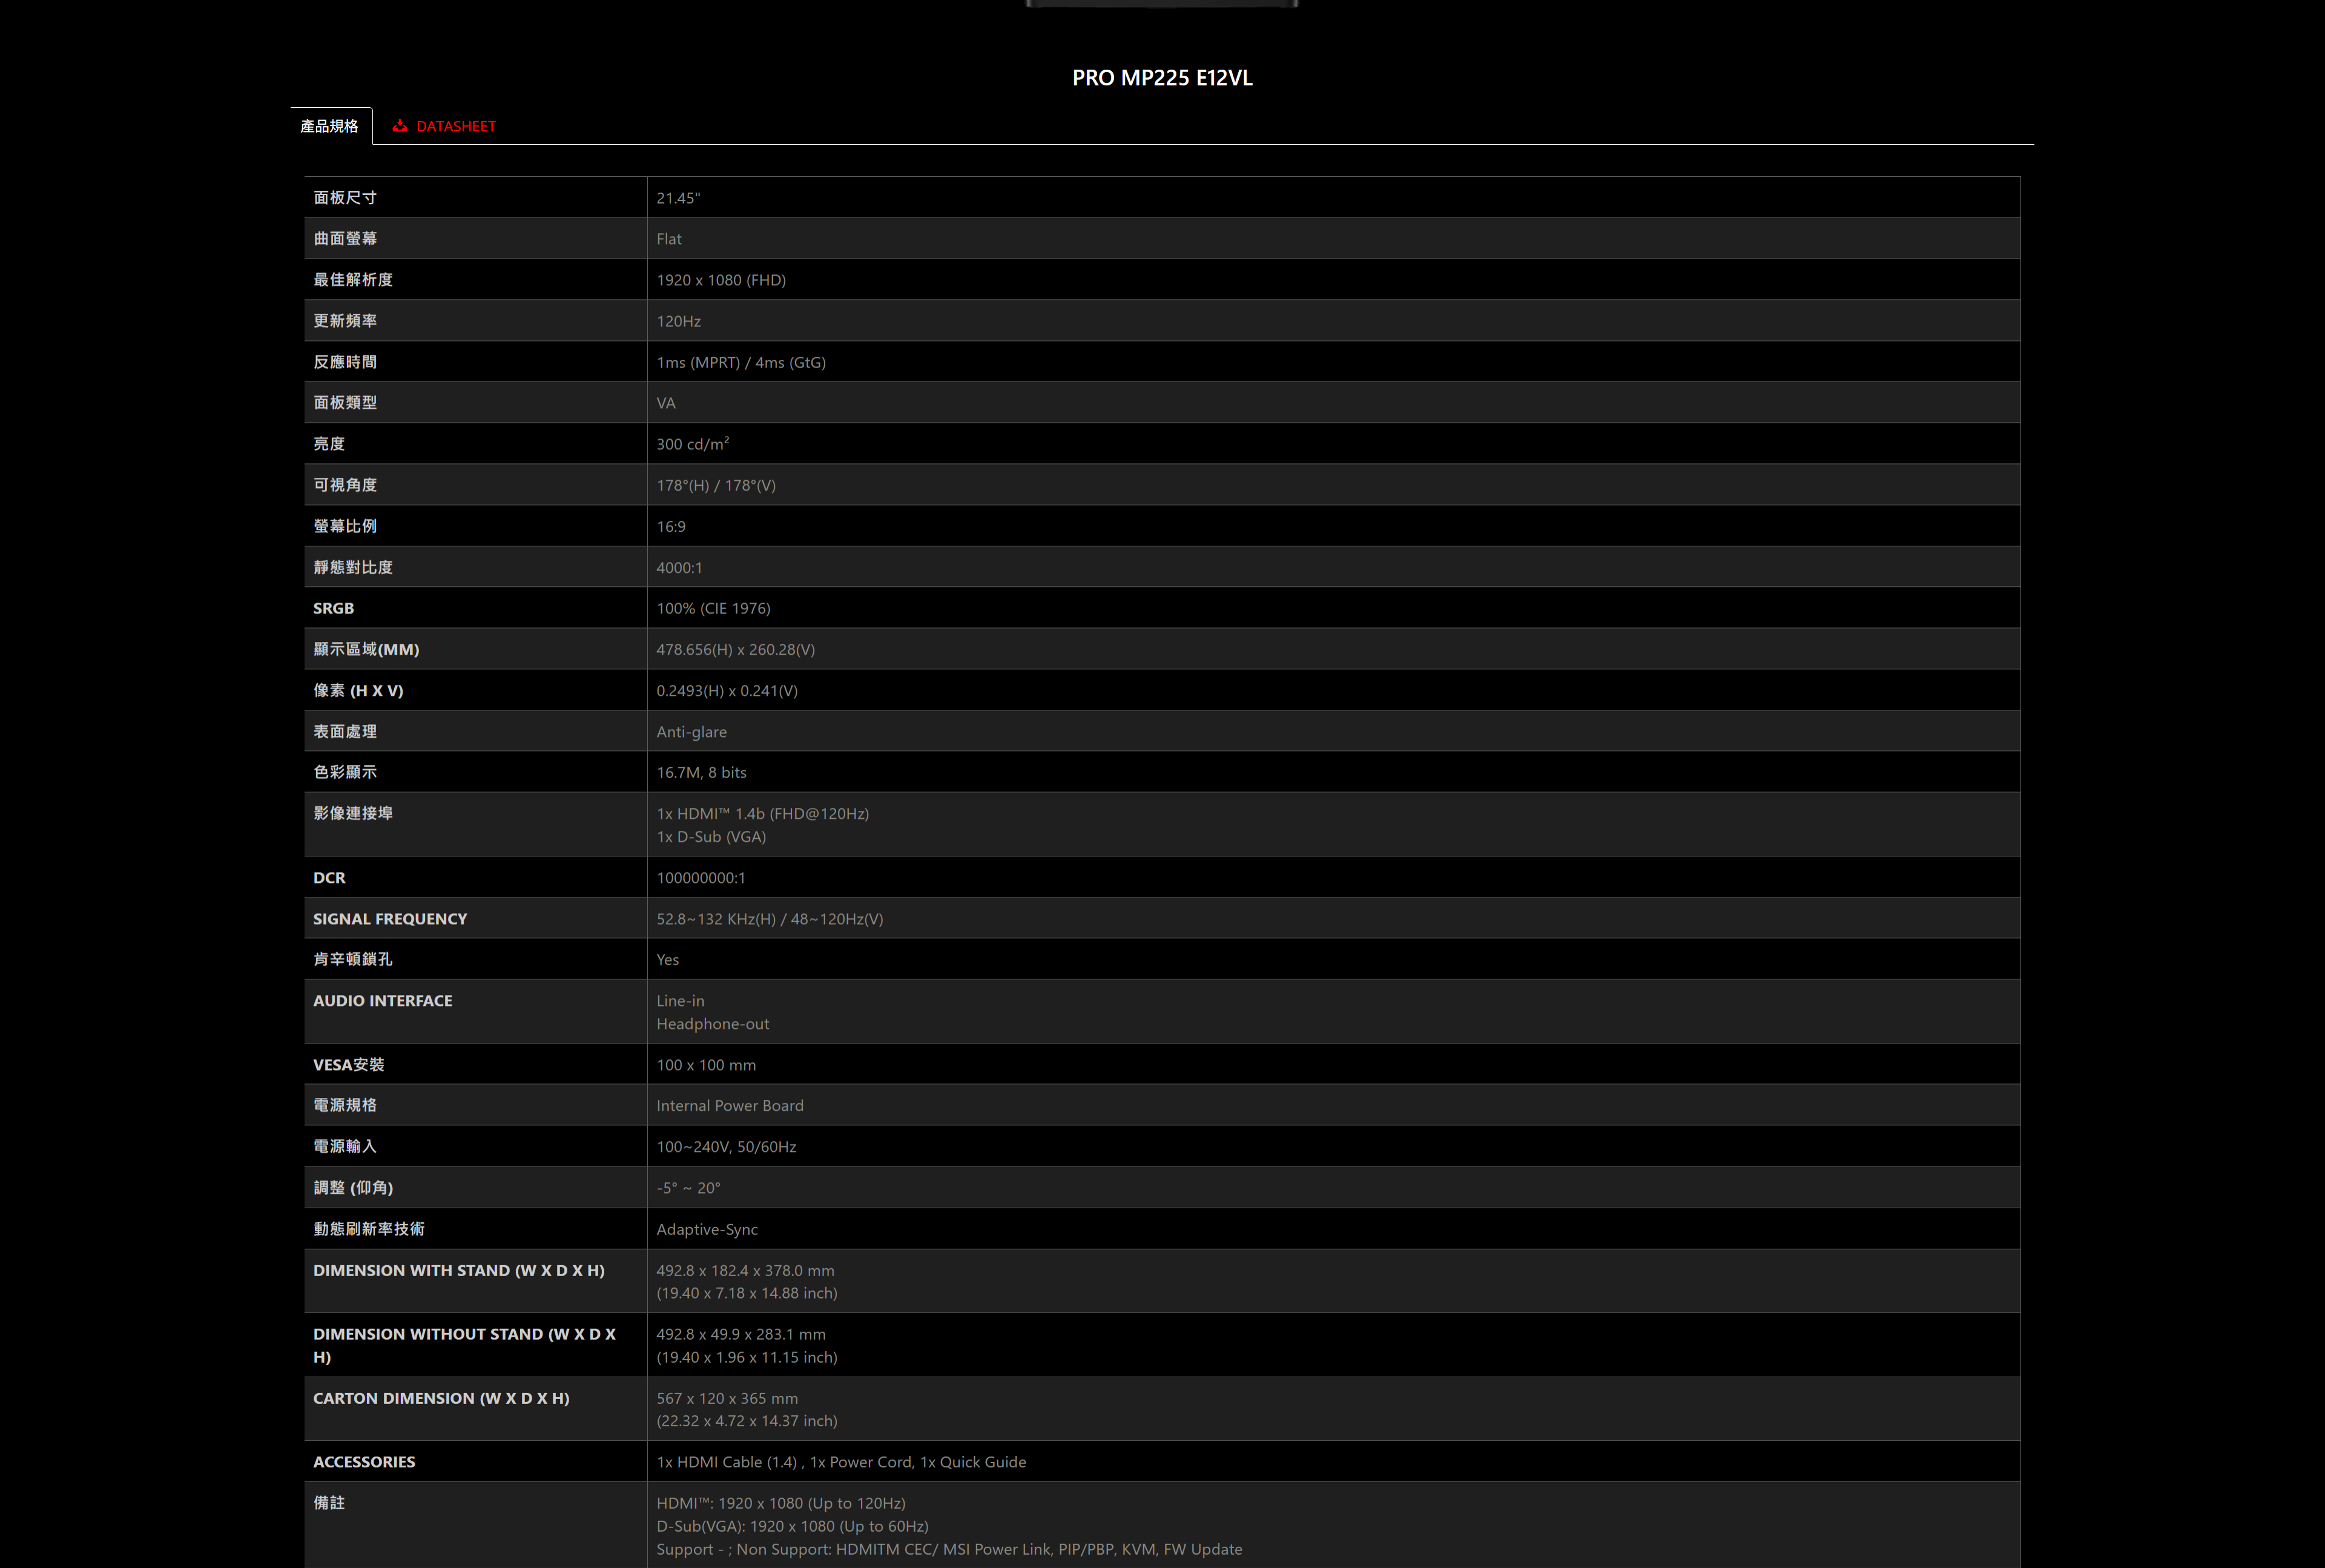Click the VESA安裝 row label
The height and width of the screenshot is (1568, 2325).
point(349,1065)
